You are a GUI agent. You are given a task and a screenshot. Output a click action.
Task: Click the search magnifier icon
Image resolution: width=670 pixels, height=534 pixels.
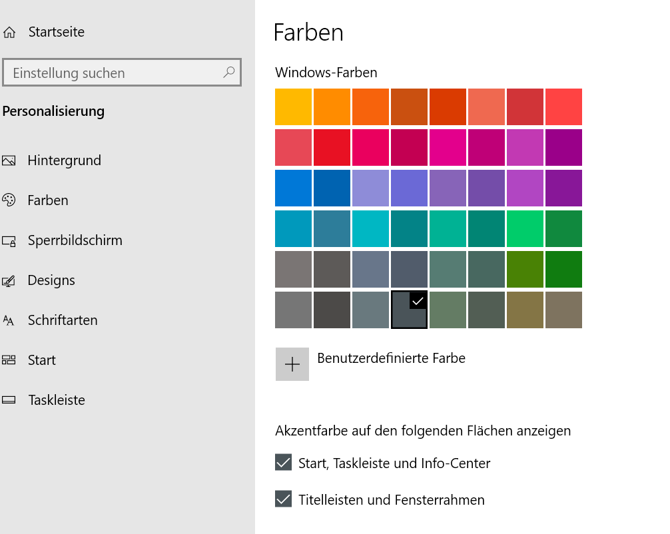pos(228,73)
